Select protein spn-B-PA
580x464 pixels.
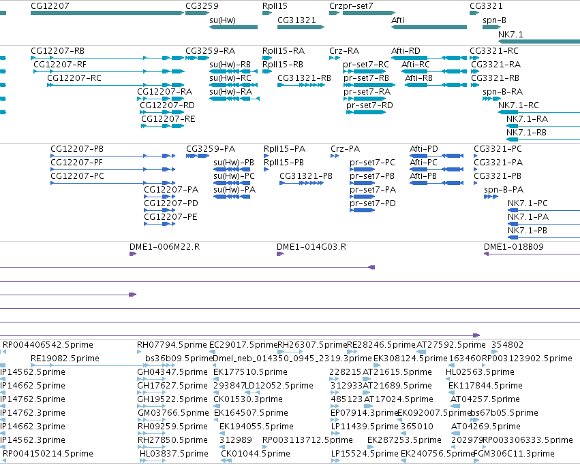[504, 190]
